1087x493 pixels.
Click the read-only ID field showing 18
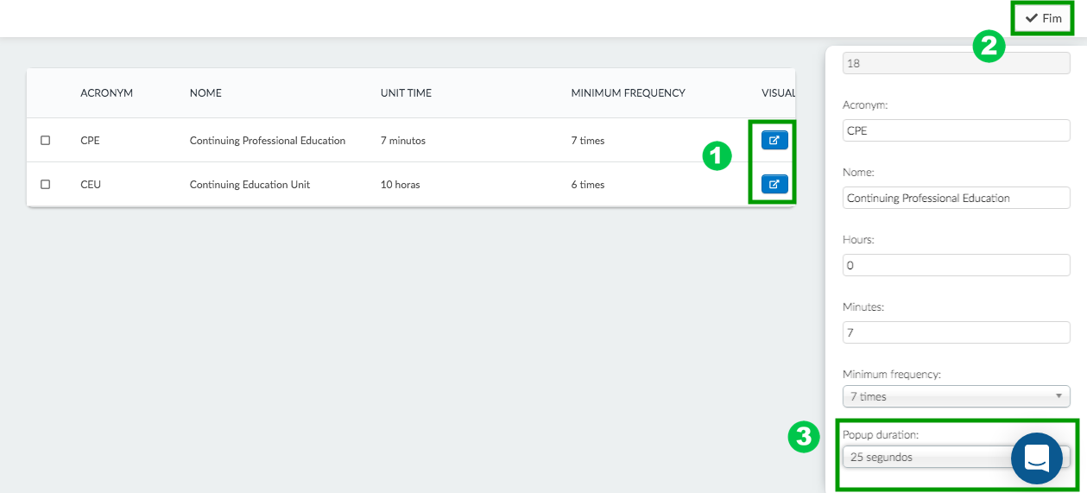point(956,63)
